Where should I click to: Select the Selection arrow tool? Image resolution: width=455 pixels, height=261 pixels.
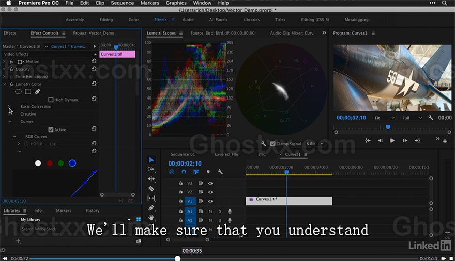tap(151, 160)
